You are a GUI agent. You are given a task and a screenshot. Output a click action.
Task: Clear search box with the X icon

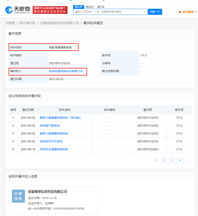144,12
